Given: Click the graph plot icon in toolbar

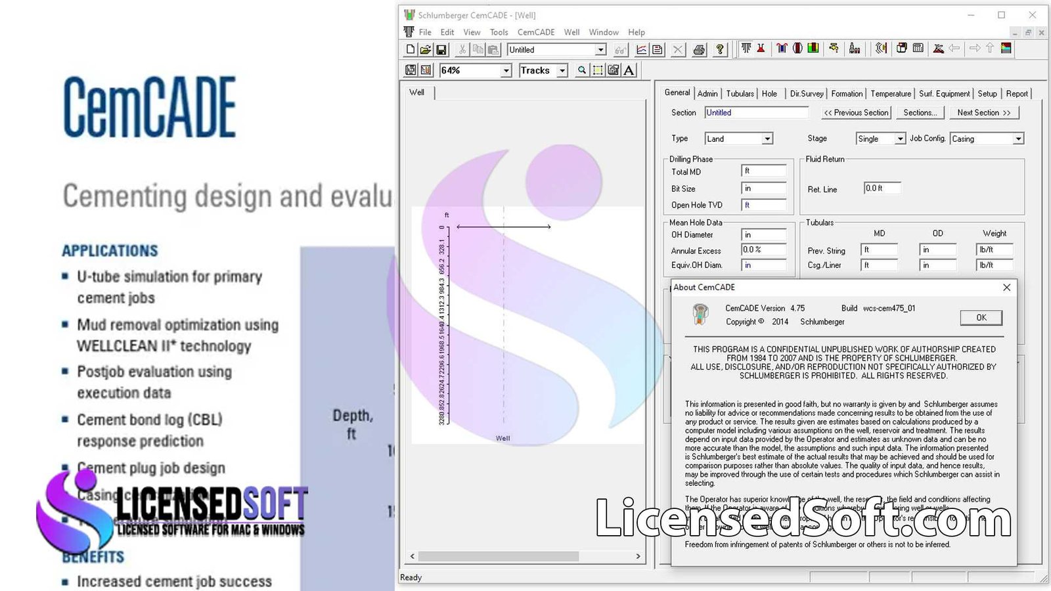Looking at the screenshot, I should (x=641, y=49).
